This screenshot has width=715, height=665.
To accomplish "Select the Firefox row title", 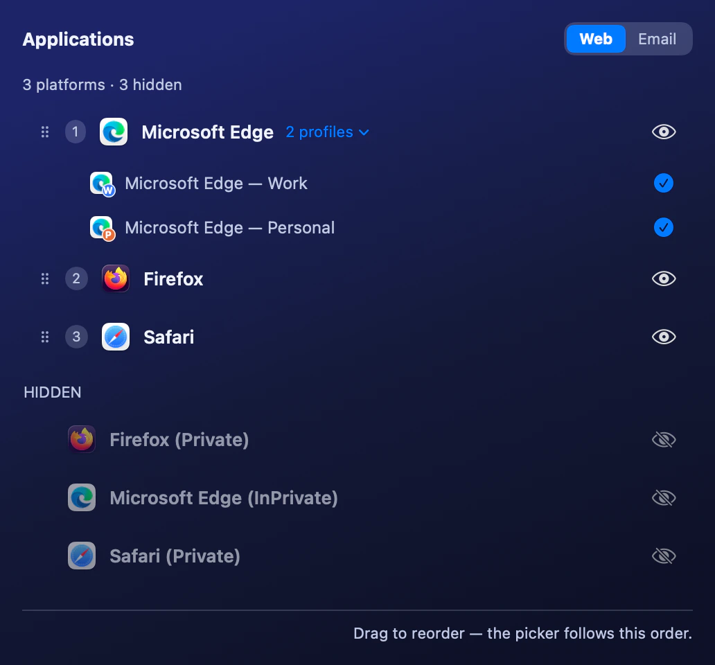I will point(173,279).
